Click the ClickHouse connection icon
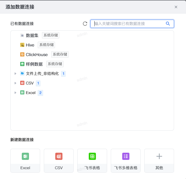186x179 pixels. coord(22,54)
